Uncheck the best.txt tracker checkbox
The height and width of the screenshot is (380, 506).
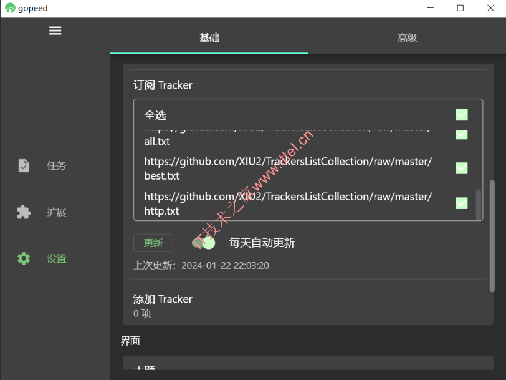[x=462, y=168]
